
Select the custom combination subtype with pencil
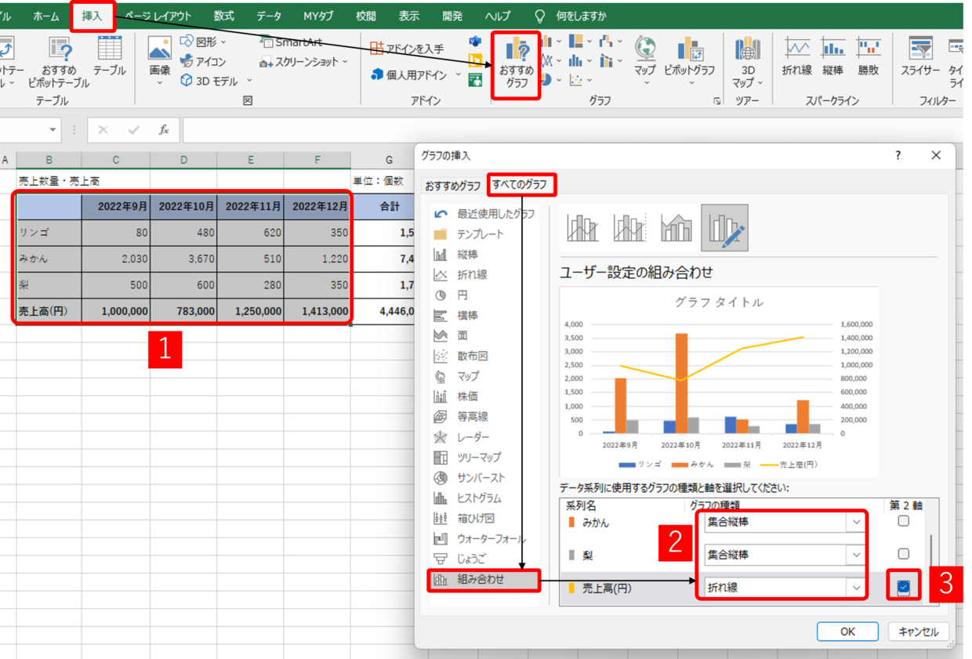(724, 228)
